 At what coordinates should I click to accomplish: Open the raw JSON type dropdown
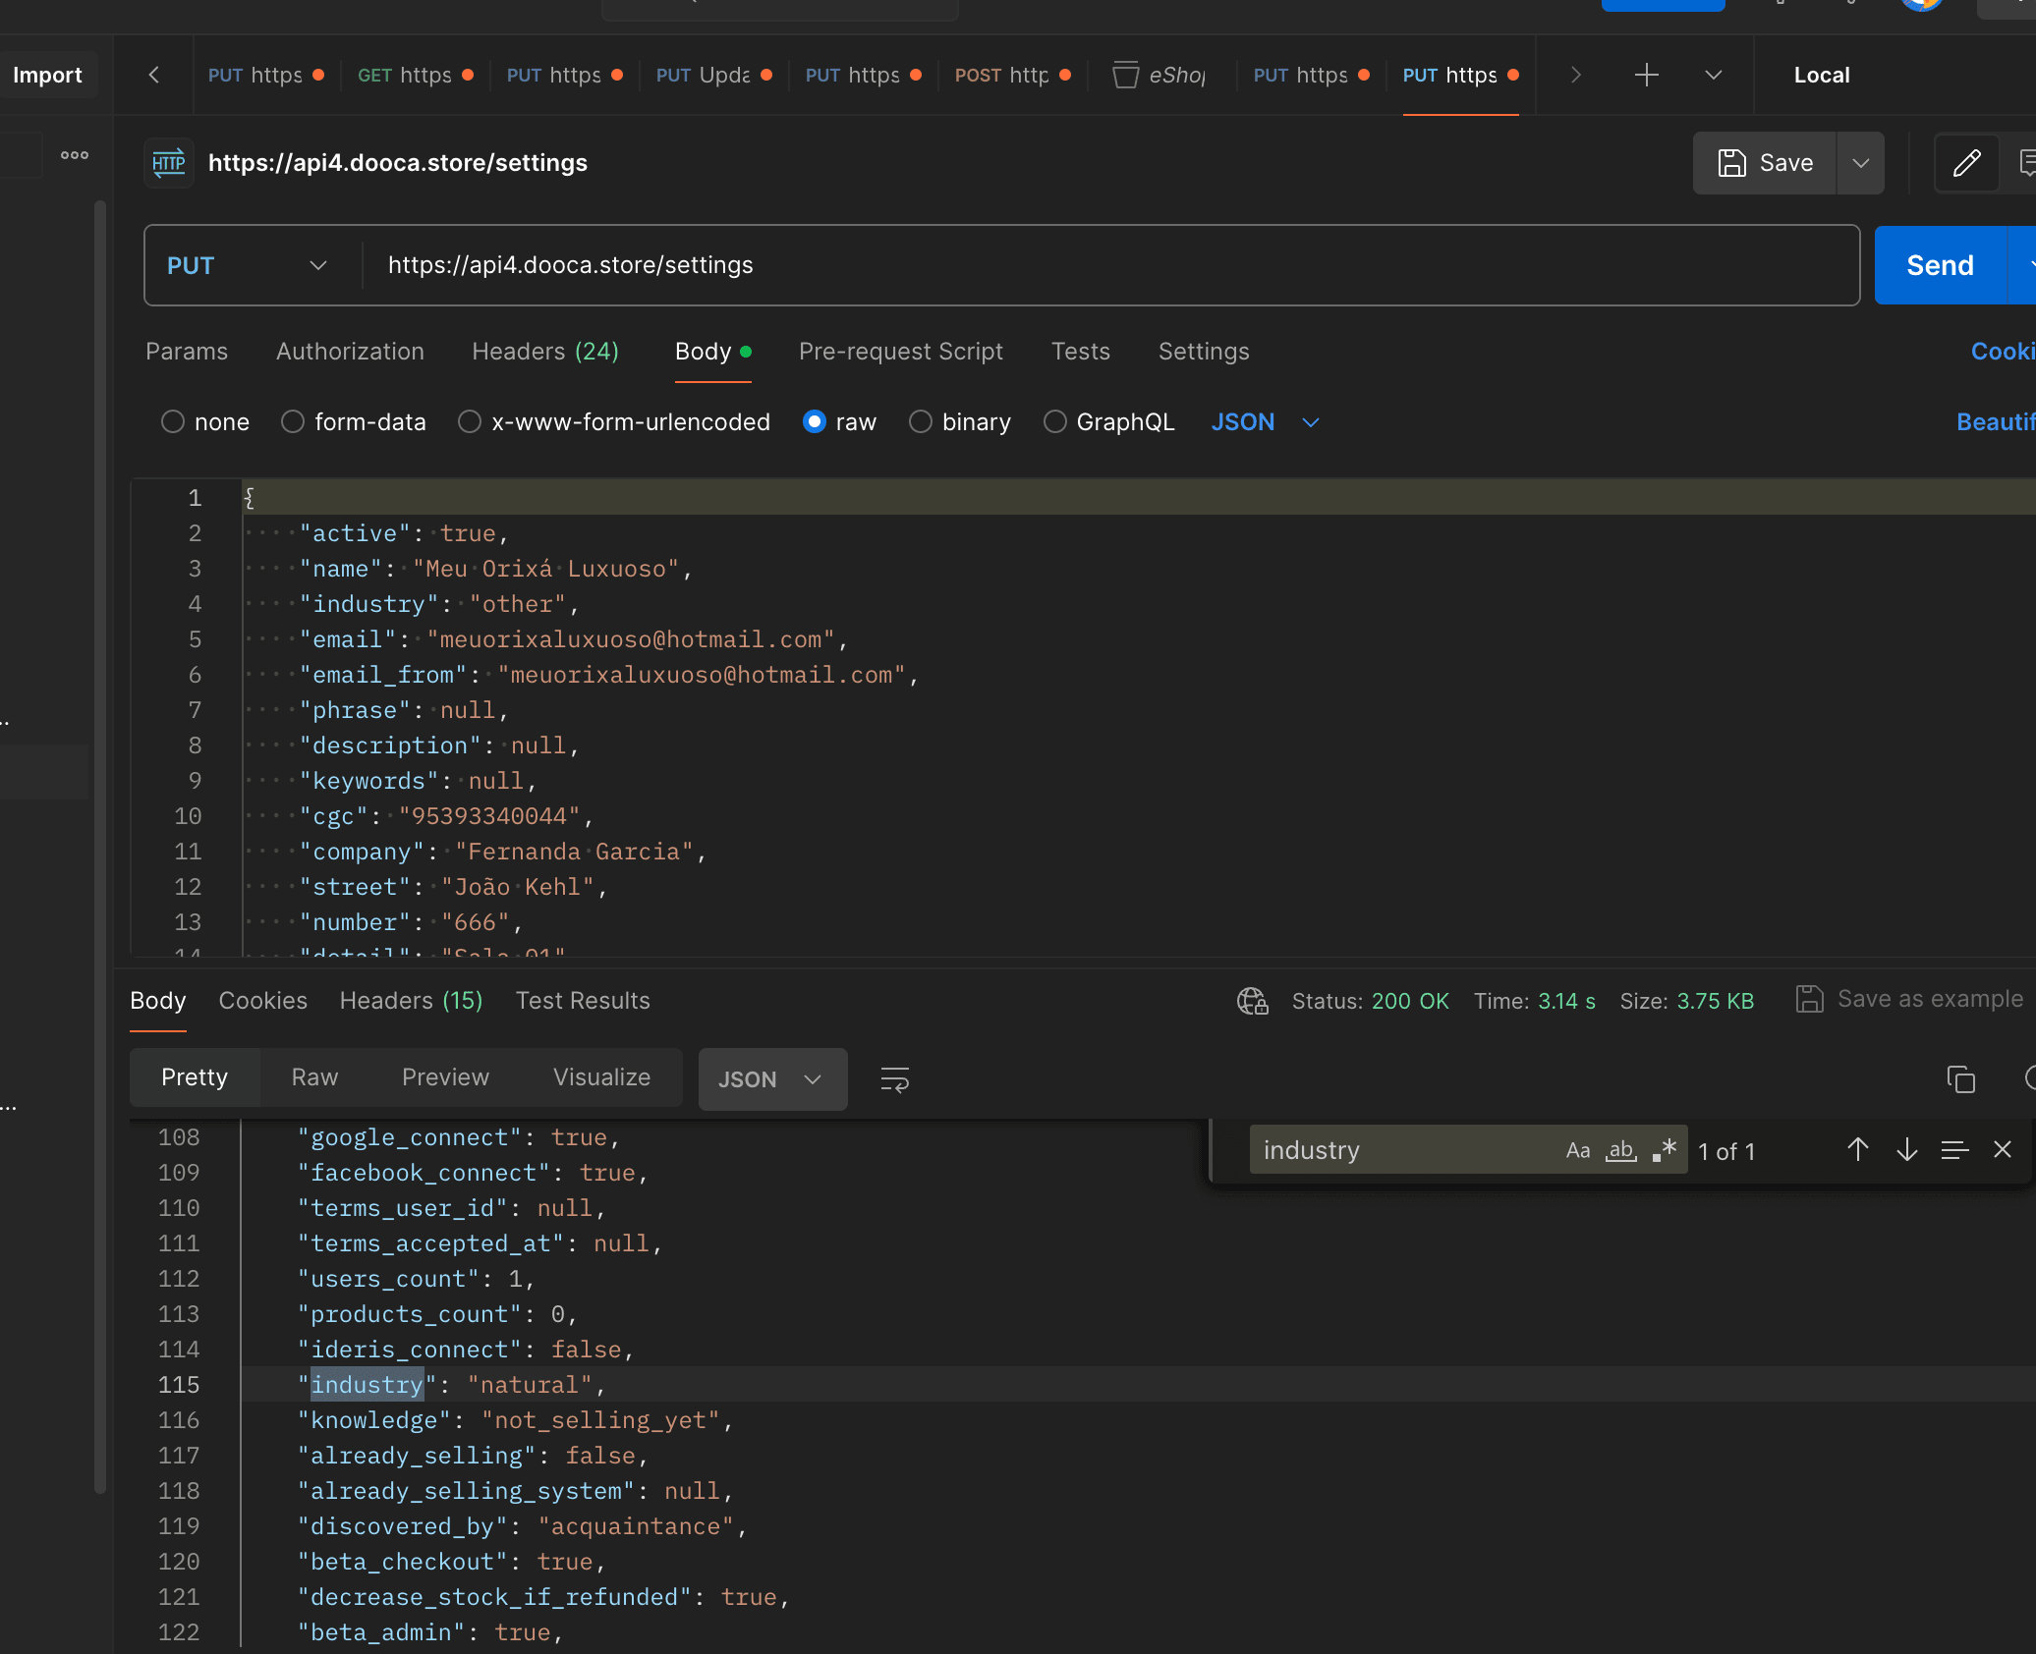click(1266, 422)
